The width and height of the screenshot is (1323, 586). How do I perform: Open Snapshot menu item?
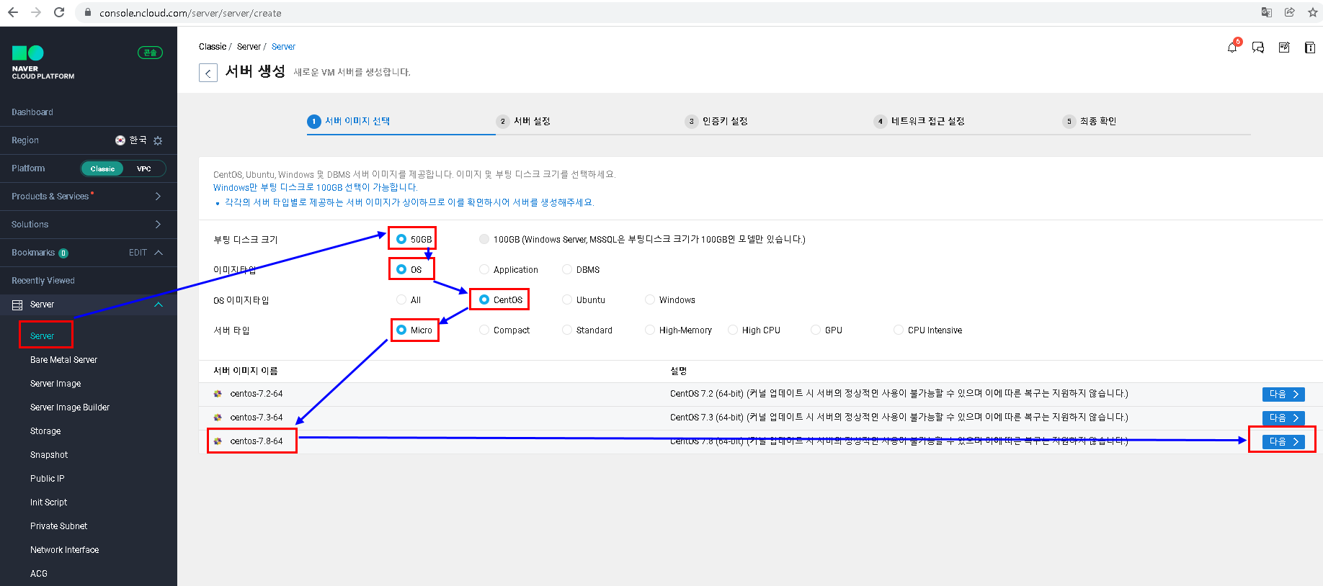tap(49, 455)
